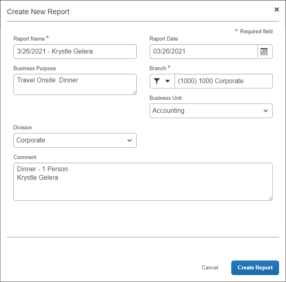286x282 pixels.
Task: Click the Create Report button
Action: click(x=255, y=267)
